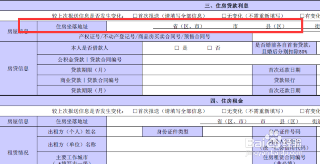Image resolution: width=320 pixels, height=164 pixels.
Task: Click the 身份证件类型 label cell
Action: click(x=172, y=132)
